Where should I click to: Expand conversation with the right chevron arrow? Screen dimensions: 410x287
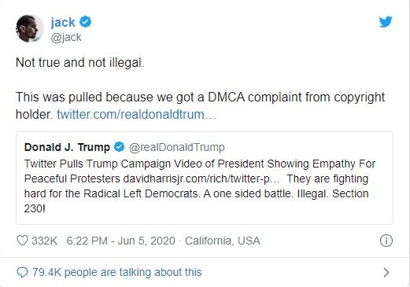coord(386,273)
